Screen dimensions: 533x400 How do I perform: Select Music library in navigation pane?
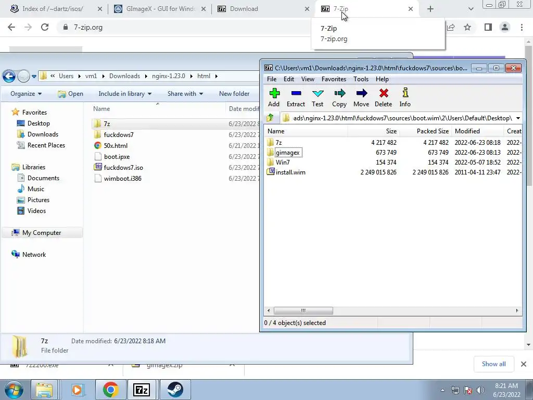coord(36,189)
